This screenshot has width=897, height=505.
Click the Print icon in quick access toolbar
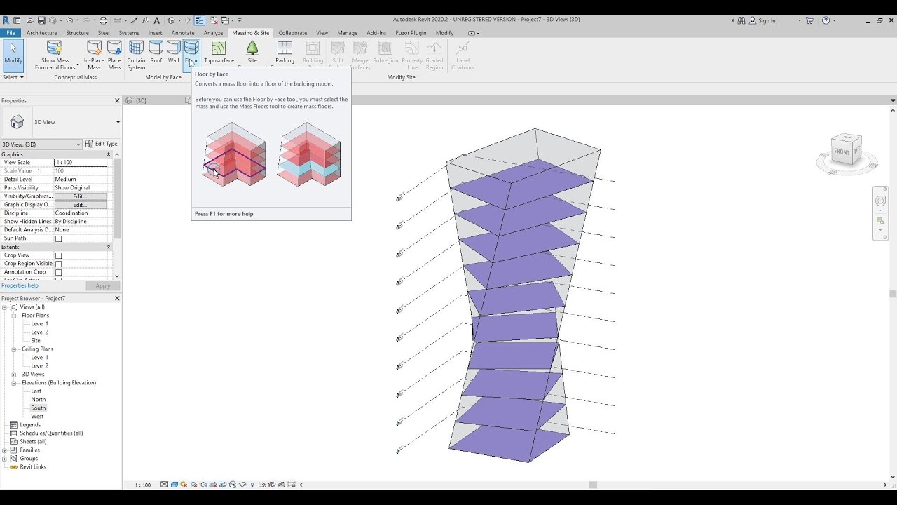click(x=103, y=20)
